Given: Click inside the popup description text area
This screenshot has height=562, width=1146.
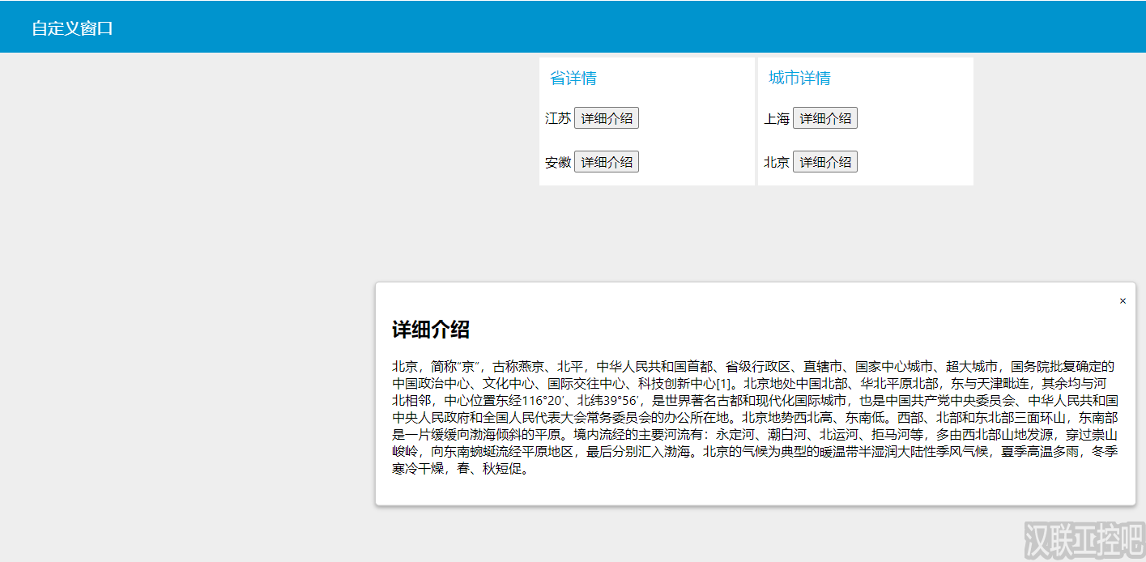Looking at the screenshot, I should (x=729, y=413).
